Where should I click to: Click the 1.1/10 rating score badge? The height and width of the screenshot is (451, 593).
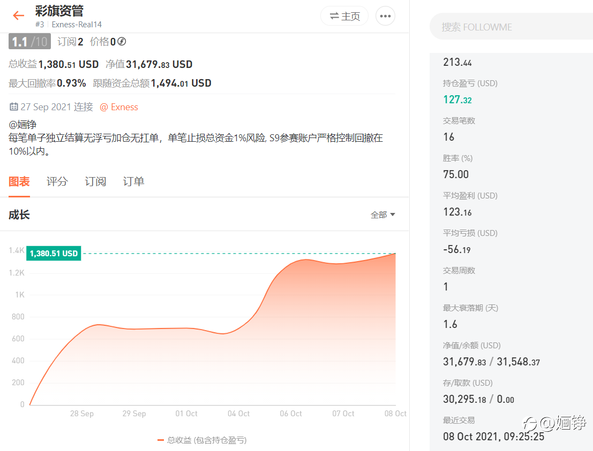[x=29, y=42]
